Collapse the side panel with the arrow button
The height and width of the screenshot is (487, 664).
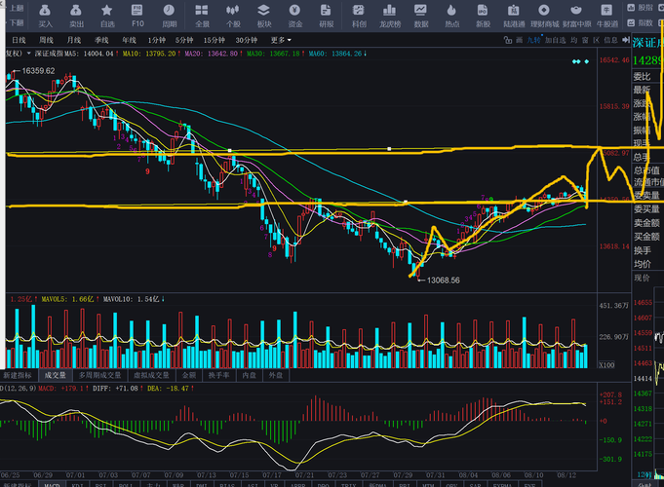[x=626, y=40]
